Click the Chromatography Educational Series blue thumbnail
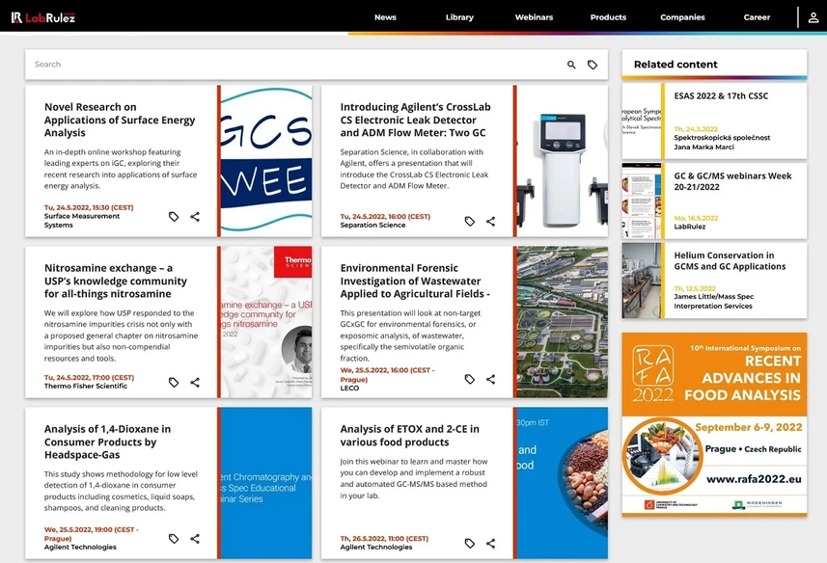Viewport: 827px width, 563px height. click(x=265, y=483)
